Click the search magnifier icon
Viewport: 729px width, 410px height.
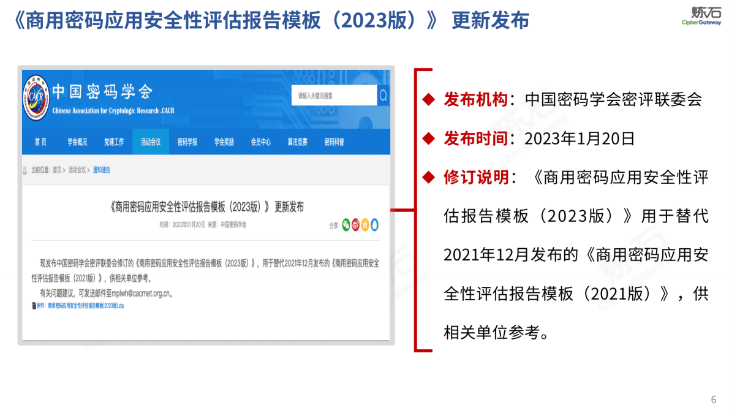click(383, 96)
